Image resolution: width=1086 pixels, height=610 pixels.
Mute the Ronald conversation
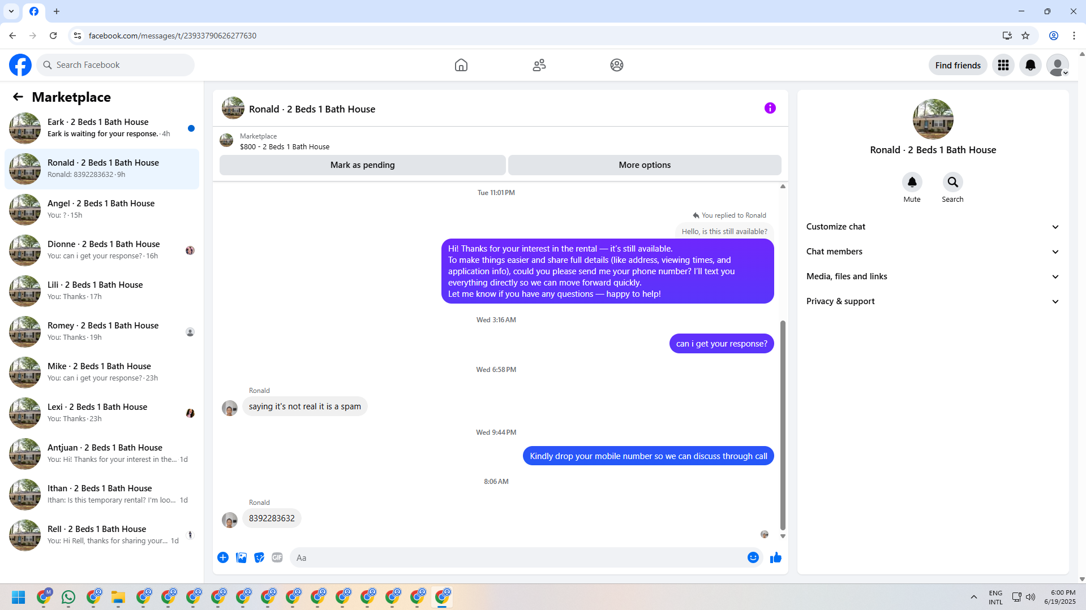tap(912, 182)
